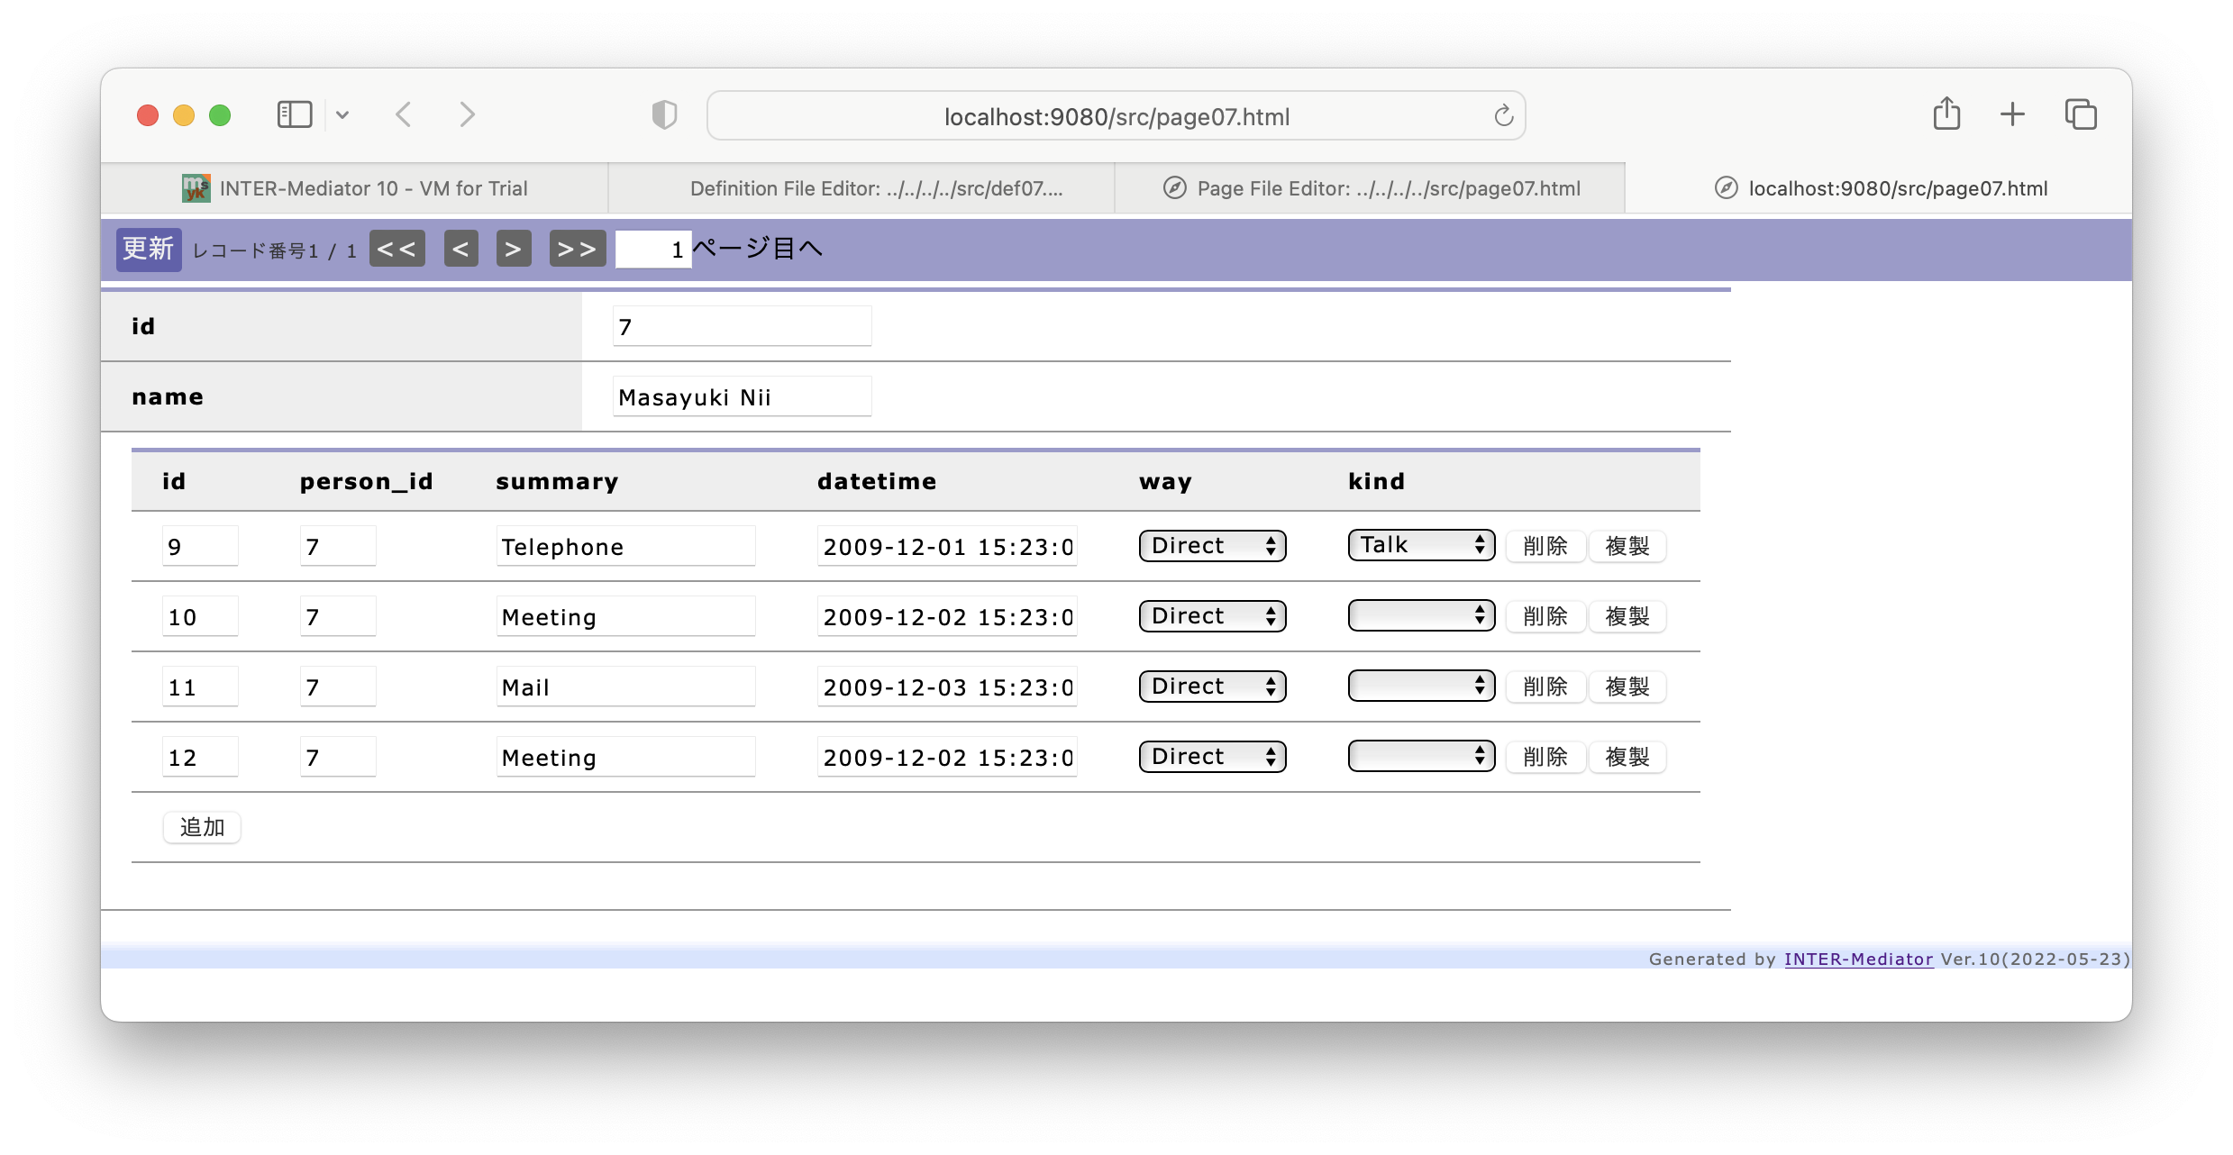This screenshot has width=2233, height=1155.
Task: Click datetime field 2009-12-01 15:23
Action: pos(947,546)
